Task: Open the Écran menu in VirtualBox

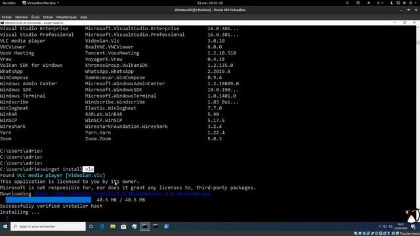Action: 35,17
